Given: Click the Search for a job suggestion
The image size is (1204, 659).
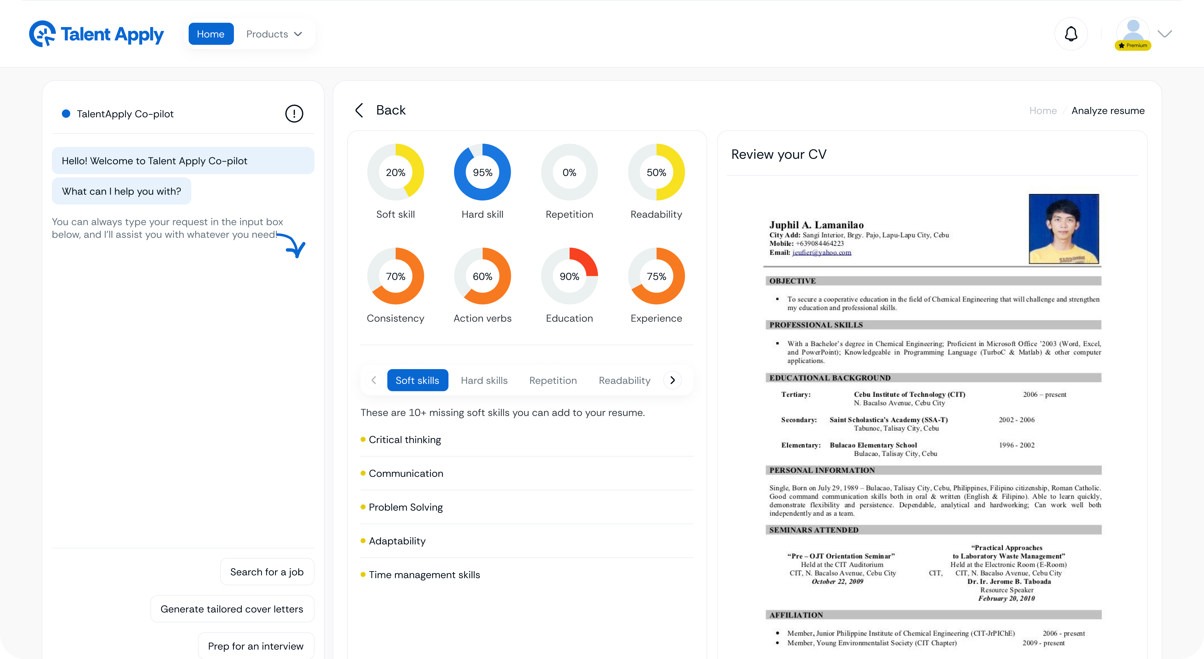Looking at the screenshot, I should coord(267,572).
